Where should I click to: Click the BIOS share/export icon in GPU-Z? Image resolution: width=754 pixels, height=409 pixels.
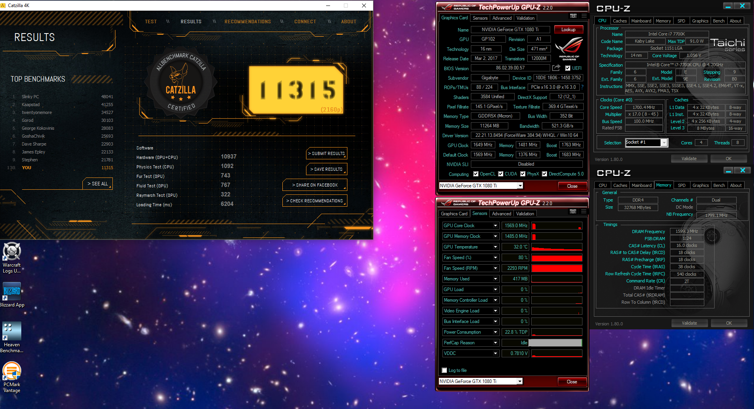tap(556, 68)
